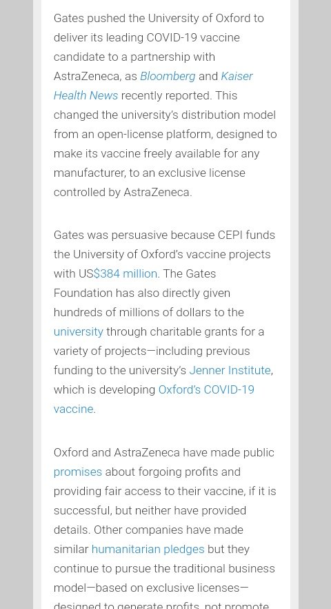Click the text 'controlled by AstraZeneca.'
The height and width of the screenshot is (609, 331).
point(123,192)
